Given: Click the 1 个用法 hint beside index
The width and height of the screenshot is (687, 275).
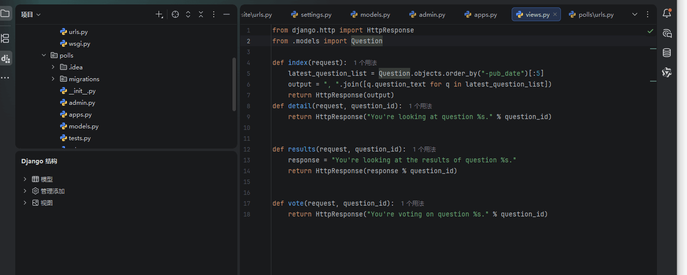Looking at the screenshot, I should 365,63.
